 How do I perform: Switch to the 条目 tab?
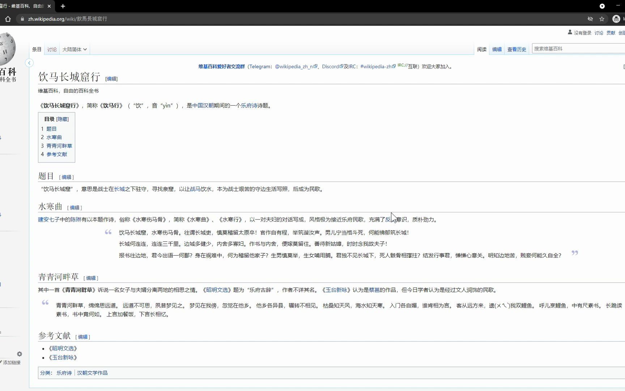click(x=37, y=49)
